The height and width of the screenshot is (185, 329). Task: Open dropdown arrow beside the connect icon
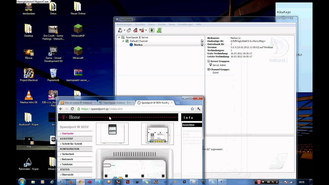point(124,30)
